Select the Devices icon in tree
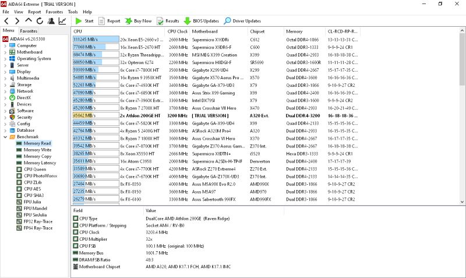Viewport: 466px width, 278px height. (x=12, y=104)
